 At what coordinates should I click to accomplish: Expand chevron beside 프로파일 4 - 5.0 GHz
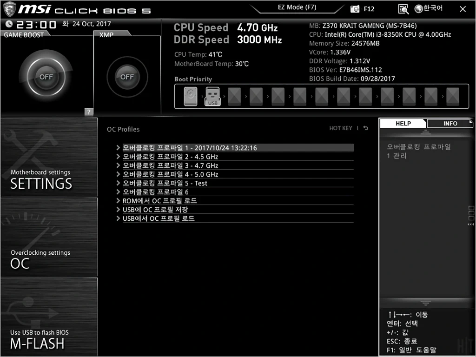118,174
